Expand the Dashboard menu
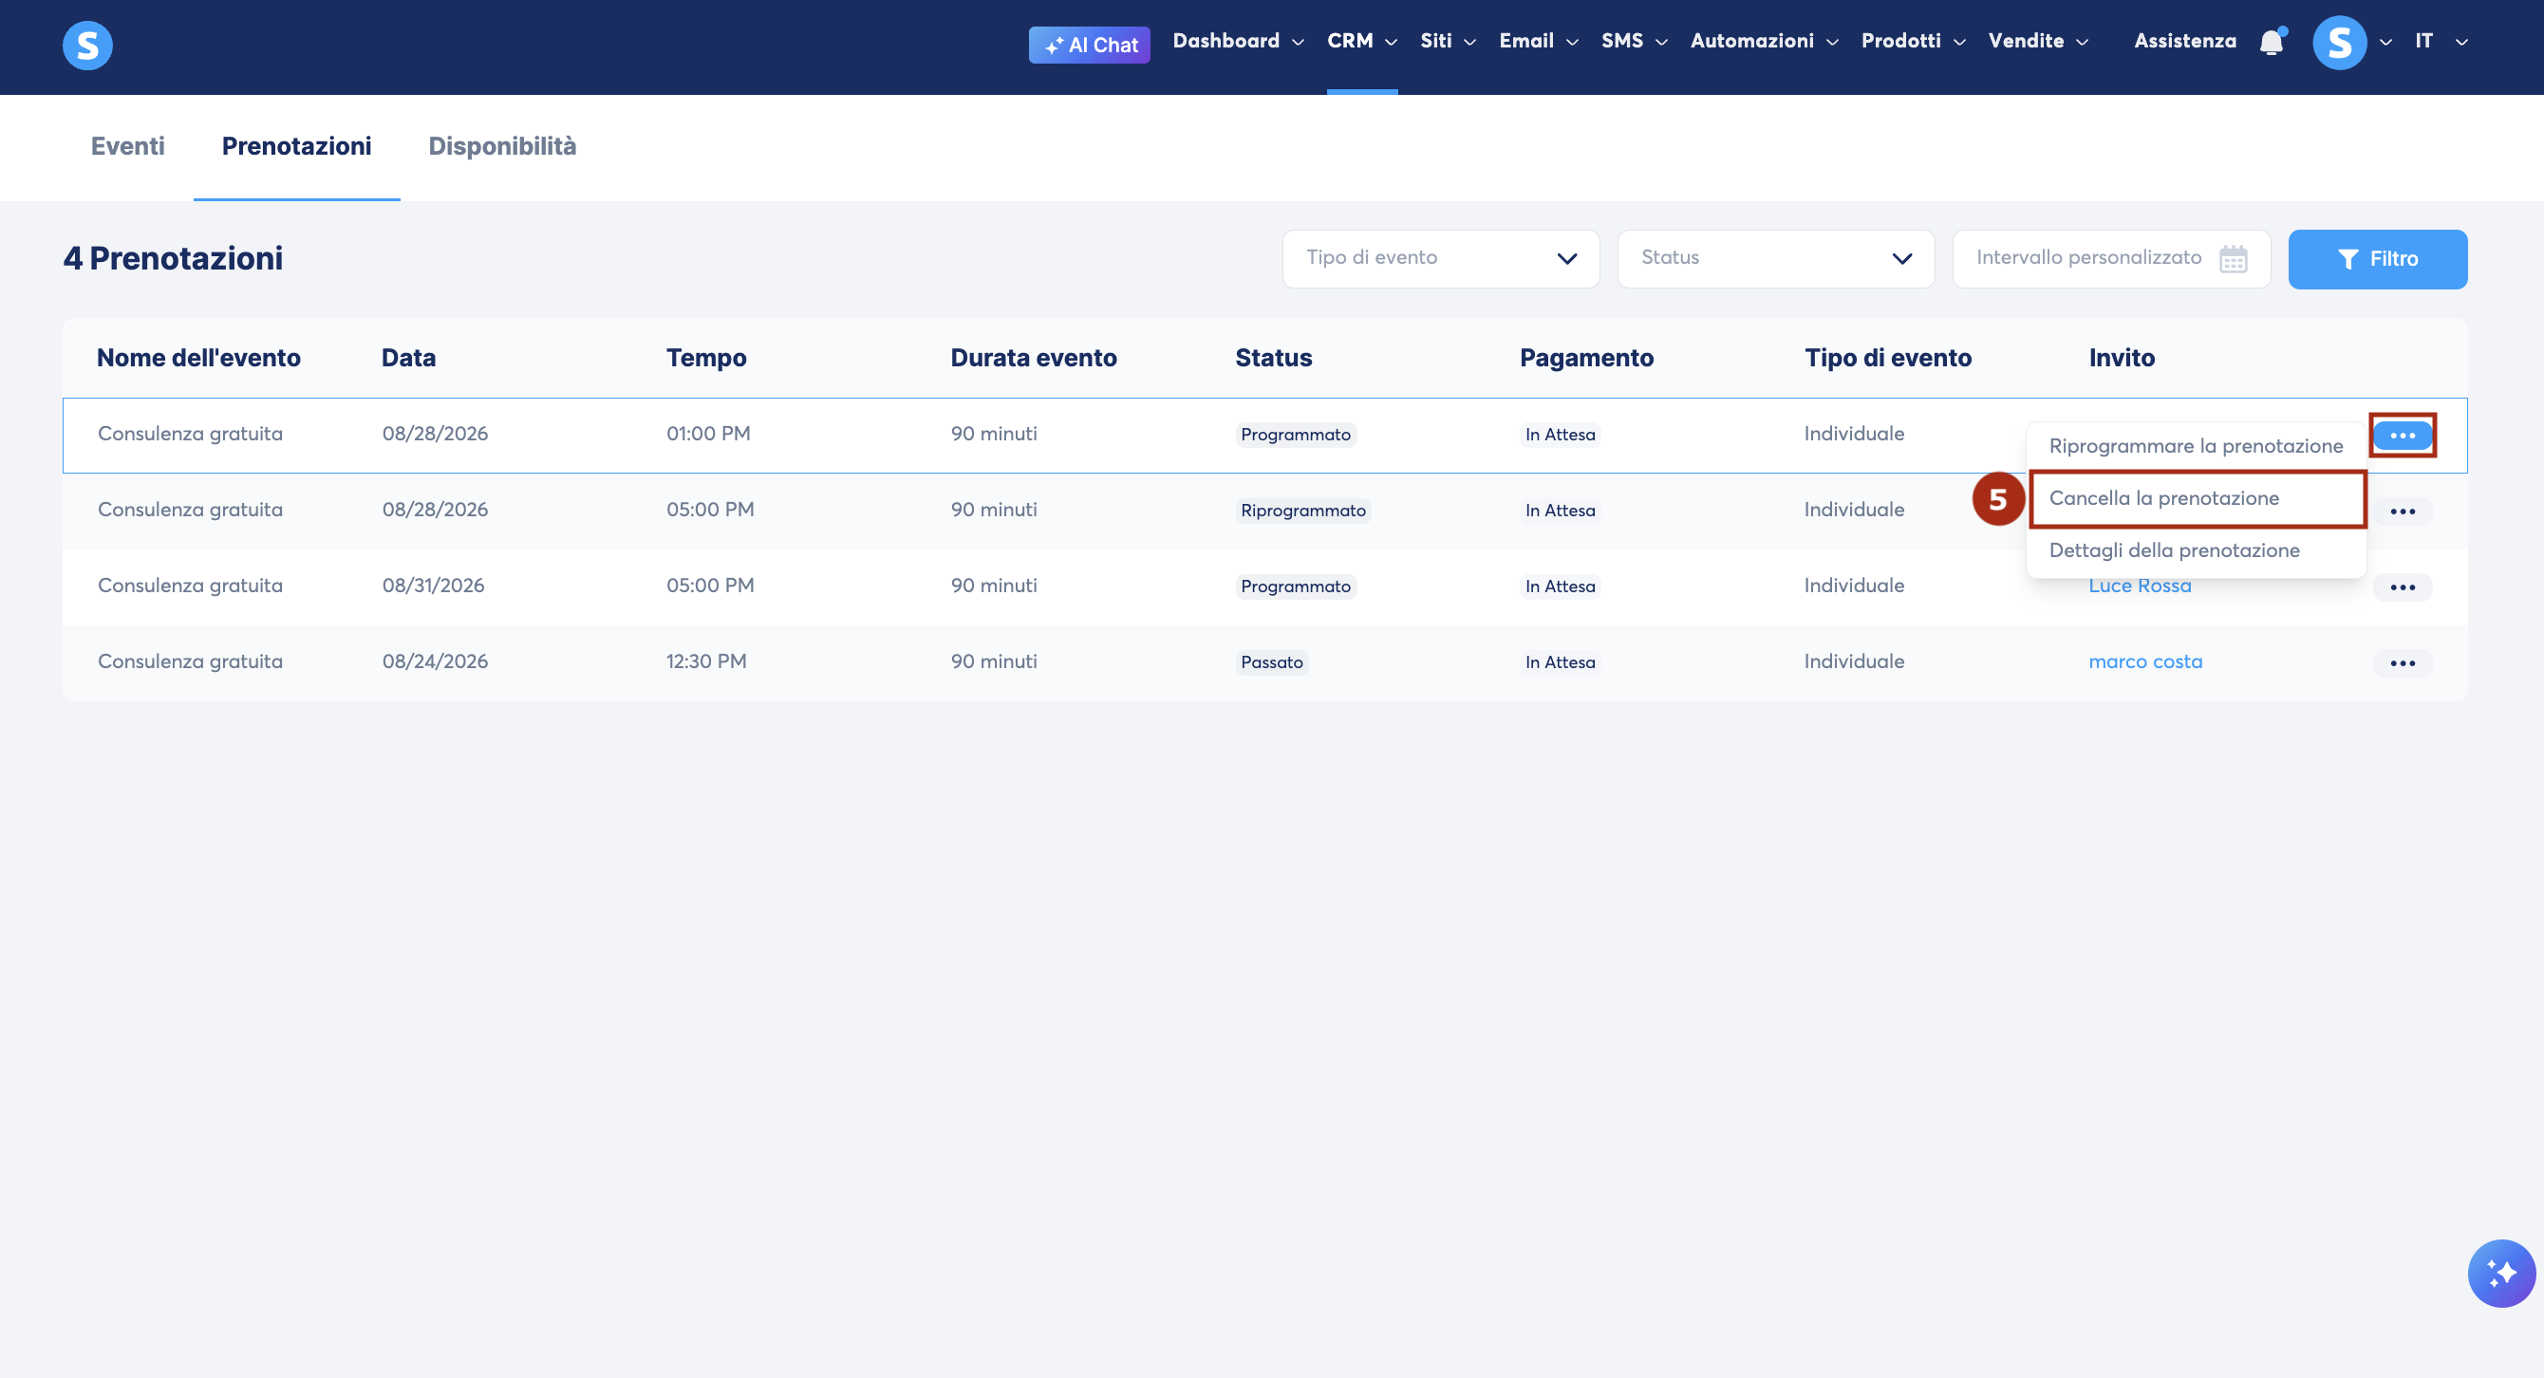 click(1238, 41)
